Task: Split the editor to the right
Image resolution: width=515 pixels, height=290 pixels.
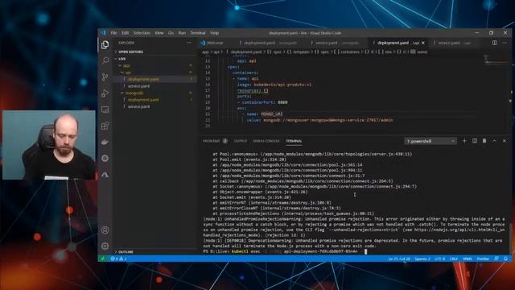Action: coord(494,43)
